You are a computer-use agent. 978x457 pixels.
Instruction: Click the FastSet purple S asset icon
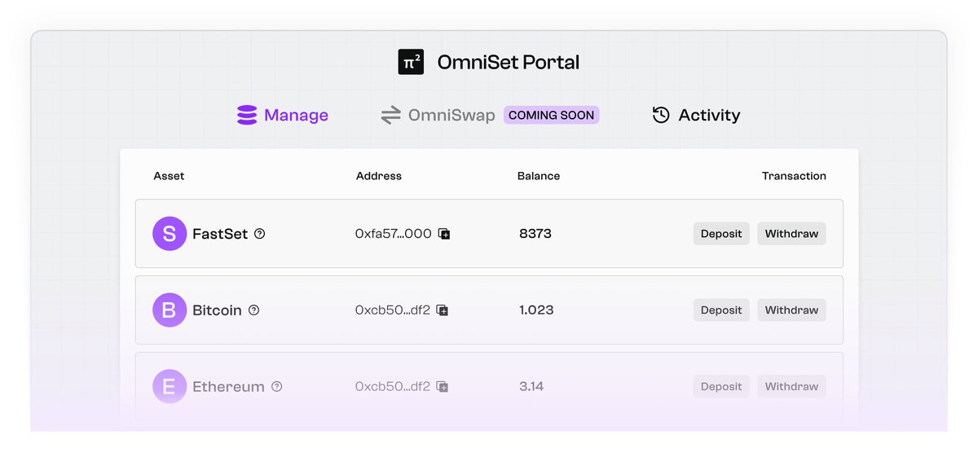tap(170, 234)
